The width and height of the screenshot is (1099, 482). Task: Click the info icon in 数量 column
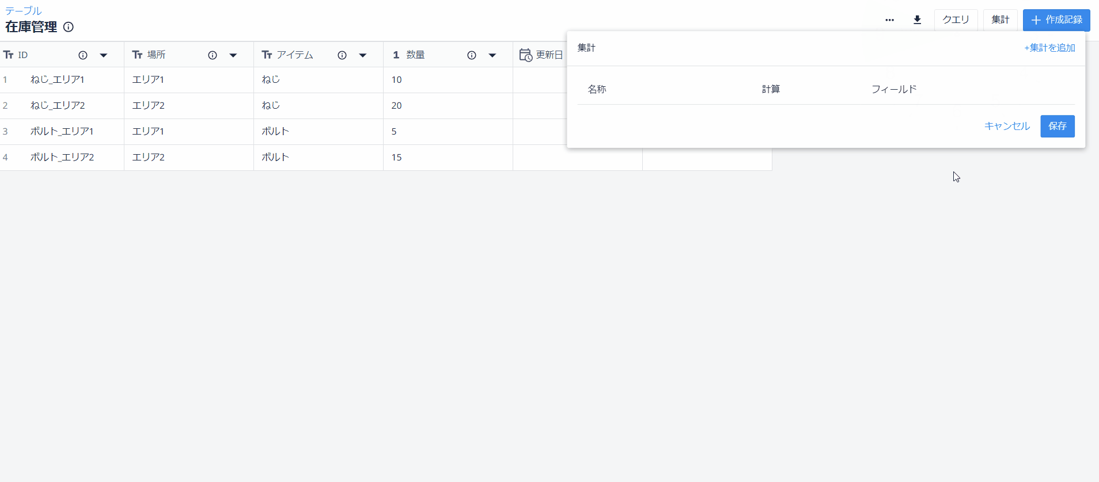(472, 55)
